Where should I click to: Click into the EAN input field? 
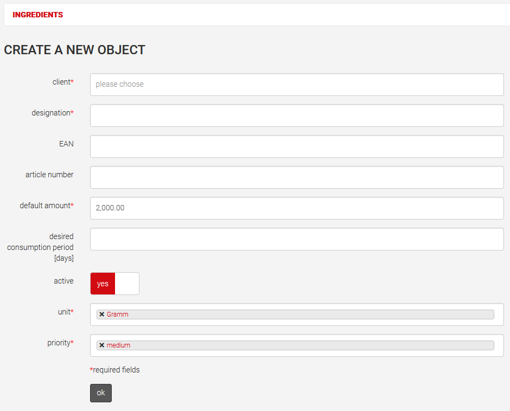coord(297,146)
